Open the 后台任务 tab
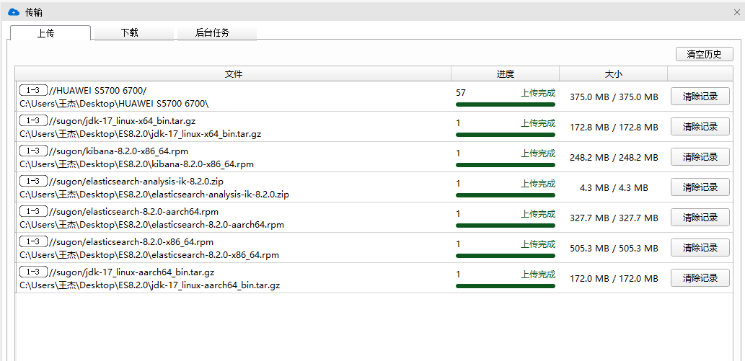This screenshot has width=745, height=361. tap(216, 33)
